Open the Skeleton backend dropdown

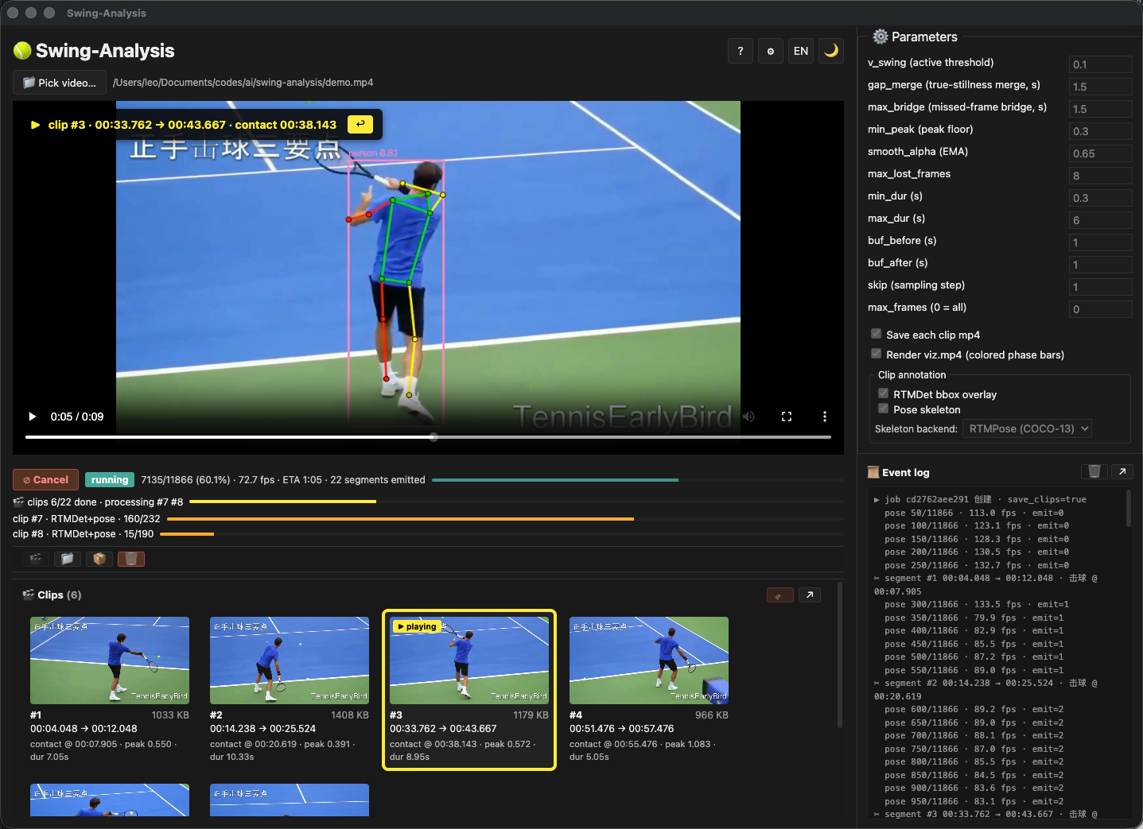1027,428
